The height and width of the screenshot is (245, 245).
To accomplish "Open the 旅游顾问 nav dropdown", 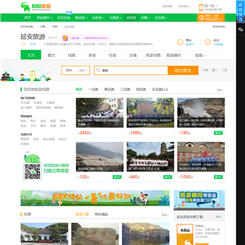I will [44, 18].
